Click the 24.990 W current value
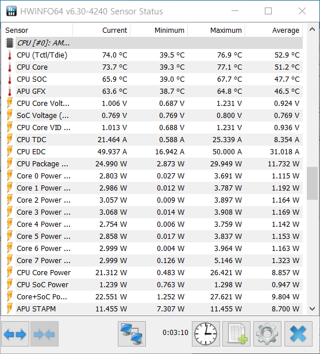This screenshot has width=320, height=354. pyautogui.click(x=111, y=163)
